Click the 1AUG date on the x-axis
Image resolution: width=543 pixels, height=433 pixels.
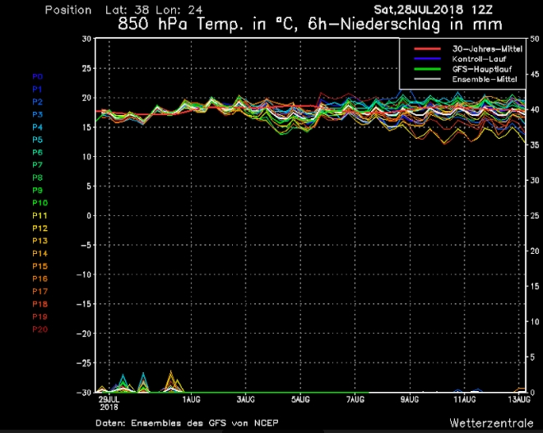[191, 399]
